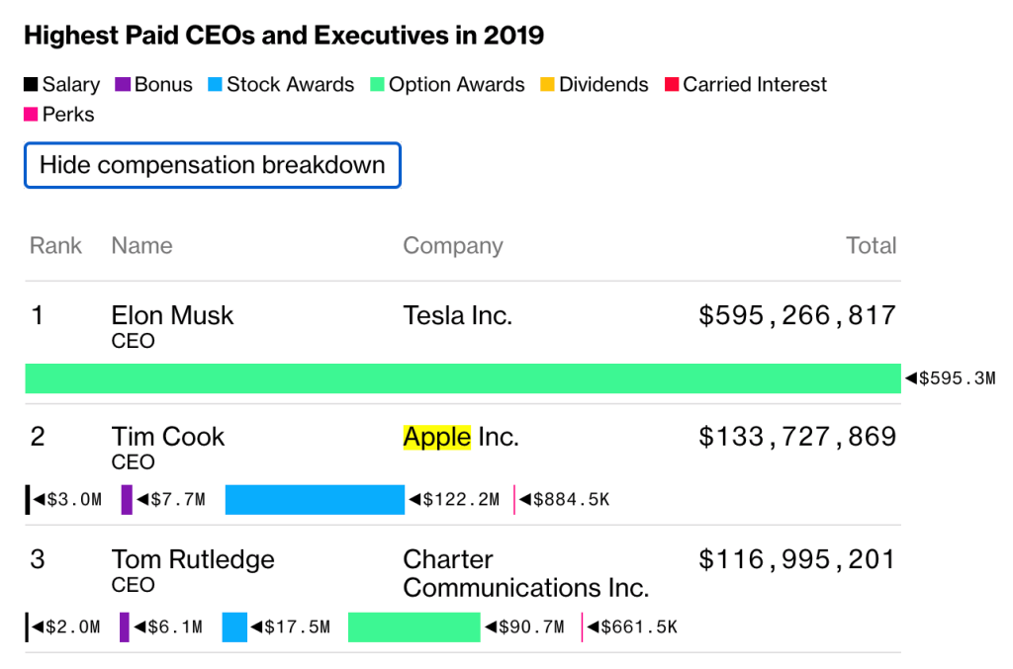
Task: Click the Total column header
Action: 871,246
